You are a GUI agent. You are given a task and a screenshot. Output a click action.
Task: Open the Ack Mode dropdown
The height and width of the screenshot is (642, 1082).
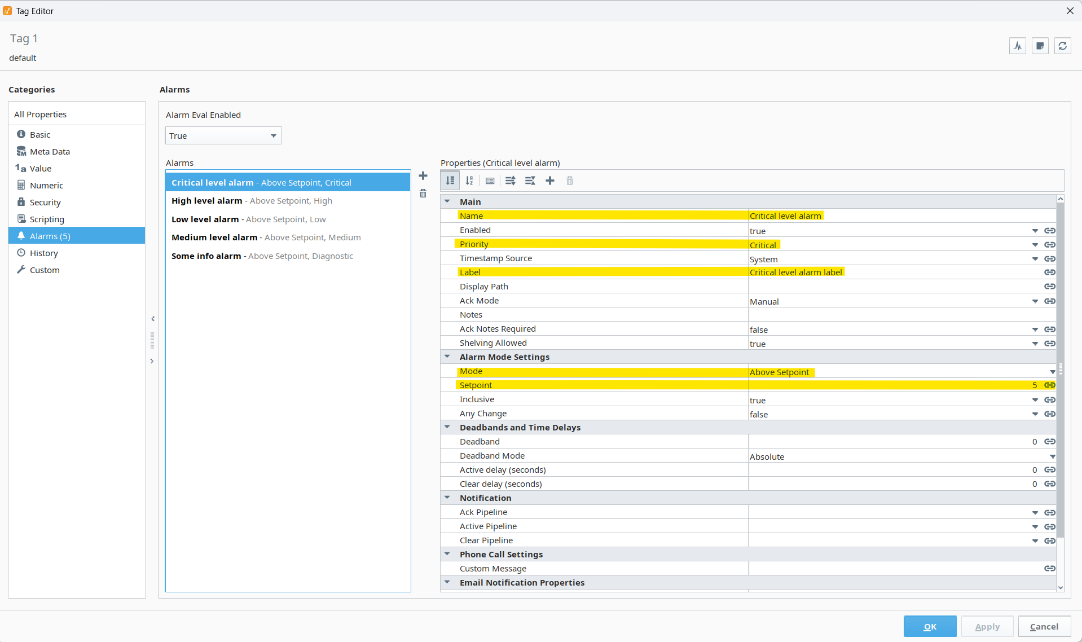tap(1035, 301)
